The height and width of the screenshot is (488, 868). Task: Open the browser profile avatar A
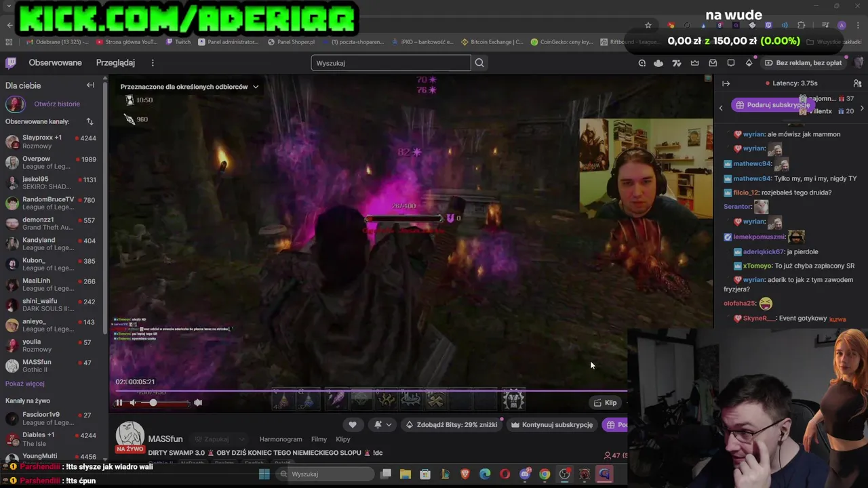pyautogui.click(x=842, y=25)
